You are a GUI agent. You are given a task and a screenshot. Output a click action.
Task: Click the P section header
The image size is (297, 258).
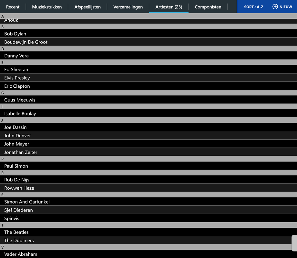pyautogui.click(x=148, y=159)
